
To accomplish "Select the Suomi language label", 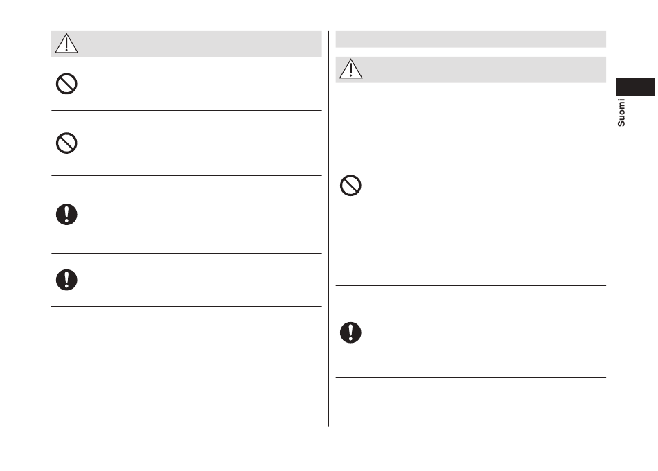I will [x=621, y=112].
